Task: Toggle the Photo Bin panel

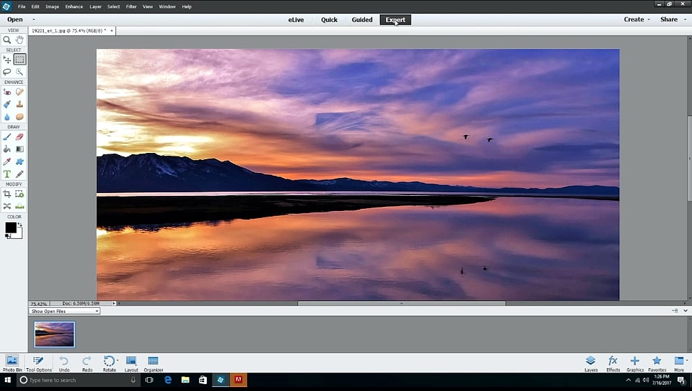Action: pos(12,363)
